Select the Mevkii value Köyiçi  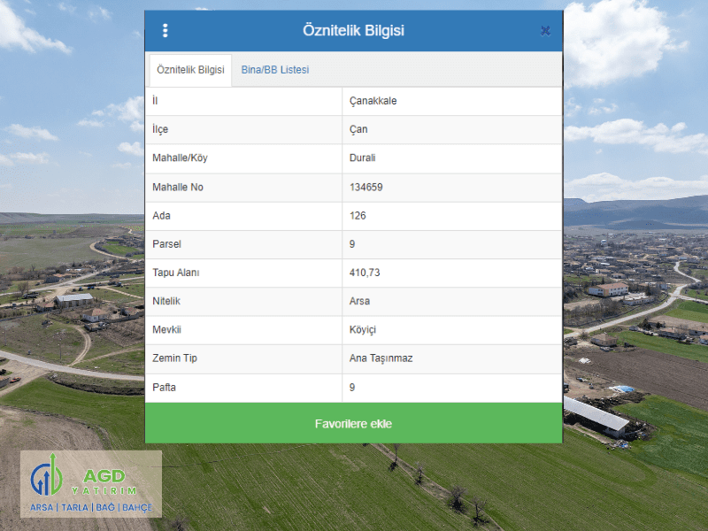click(x=363, y=330)
